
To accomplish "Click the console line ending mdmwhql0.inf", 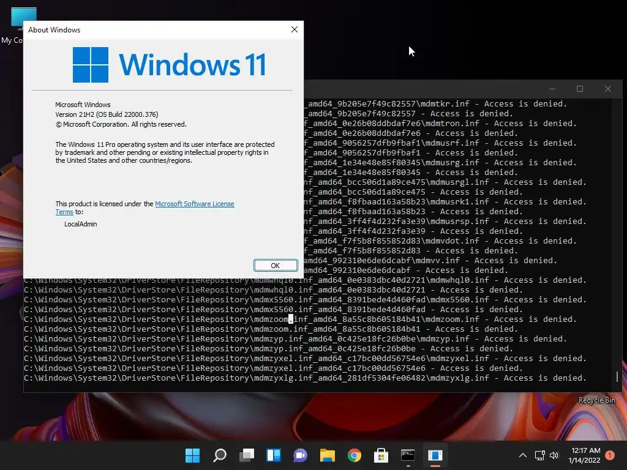I will [305, 280].
